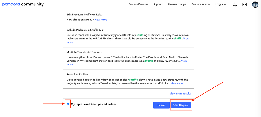
Task: Click the Pandora Community logo
Action: [x=23, y=4]
